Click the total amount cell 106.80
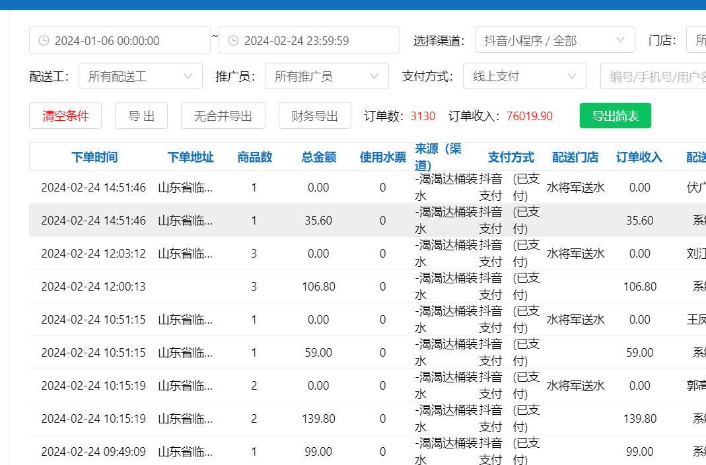 click(318, 286)
